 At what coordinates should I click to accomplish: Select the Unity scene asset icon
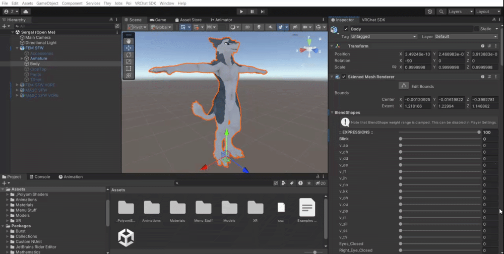point(125,237)
